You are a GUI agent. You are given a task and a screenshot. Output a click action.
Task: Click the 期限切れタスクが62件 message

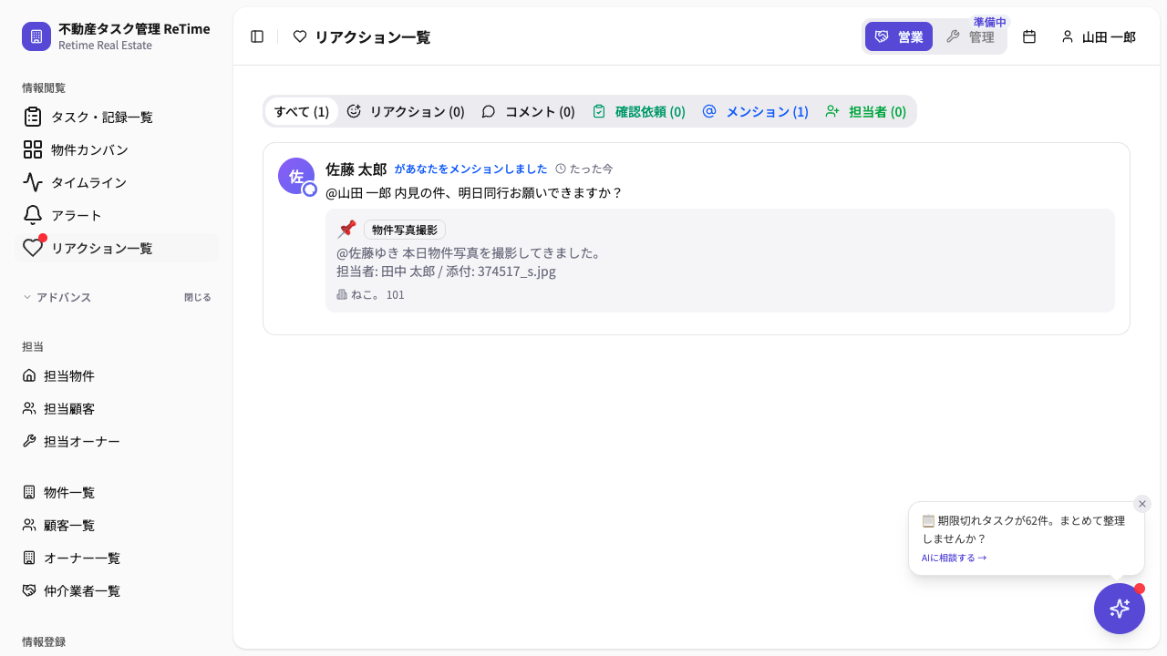point(1023,529)
